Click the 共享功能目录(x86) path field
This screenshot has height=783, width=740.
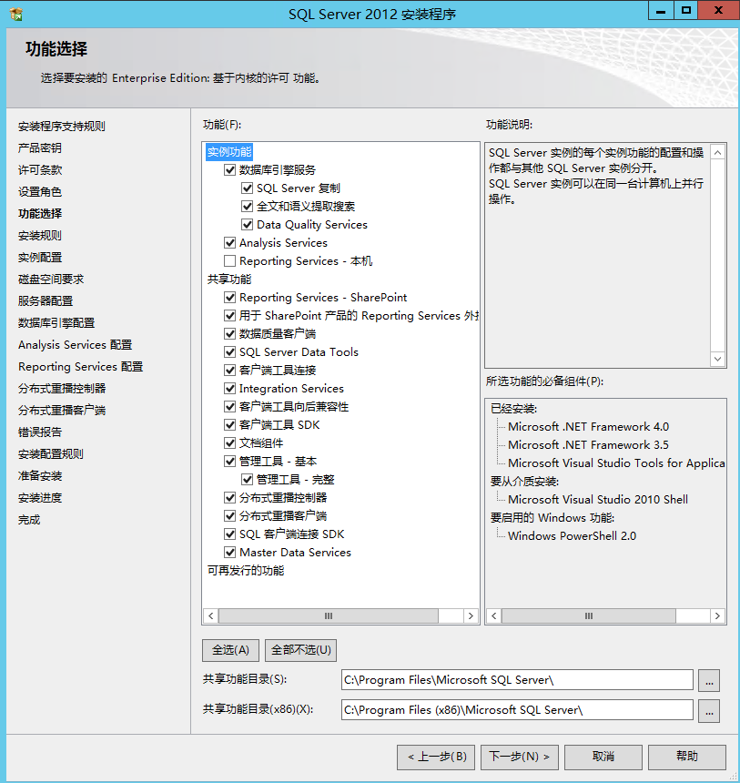(517, 710)
